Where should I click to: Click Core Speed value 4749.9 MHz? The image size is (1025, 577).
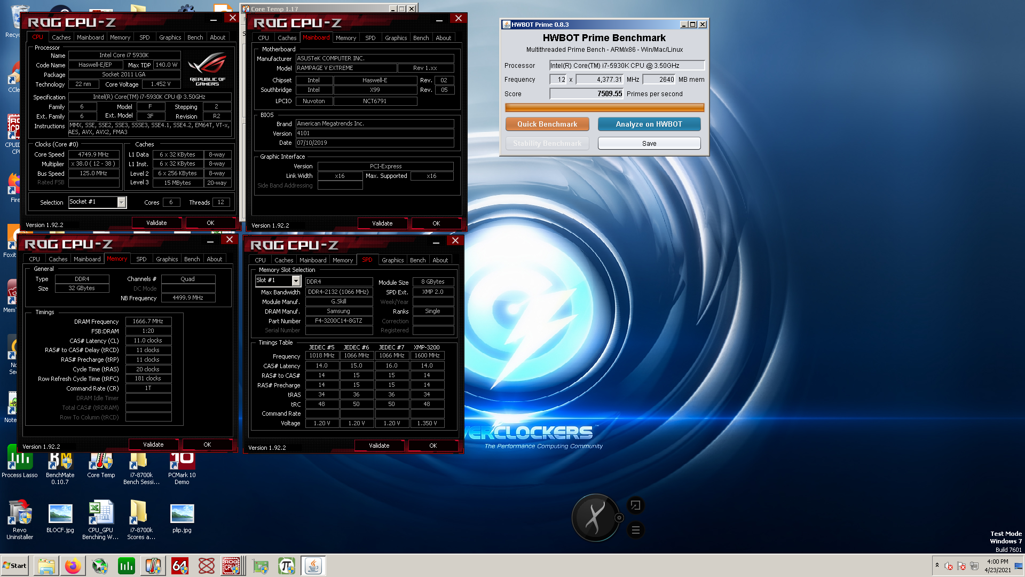[93, 154]
